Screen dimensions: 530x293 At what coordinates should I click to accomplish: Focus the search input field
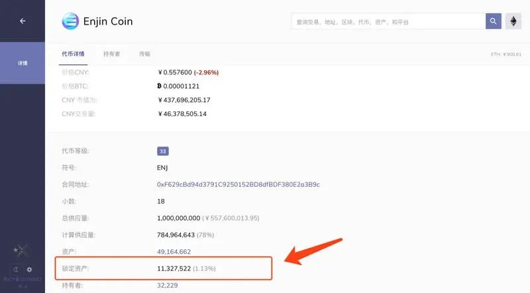[x=388, y=22]
